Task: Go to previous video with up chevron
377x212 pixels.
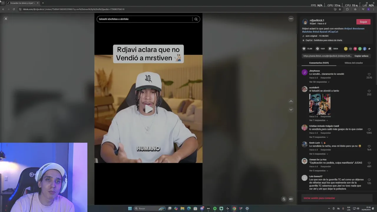Action: [x=291, y=101]
